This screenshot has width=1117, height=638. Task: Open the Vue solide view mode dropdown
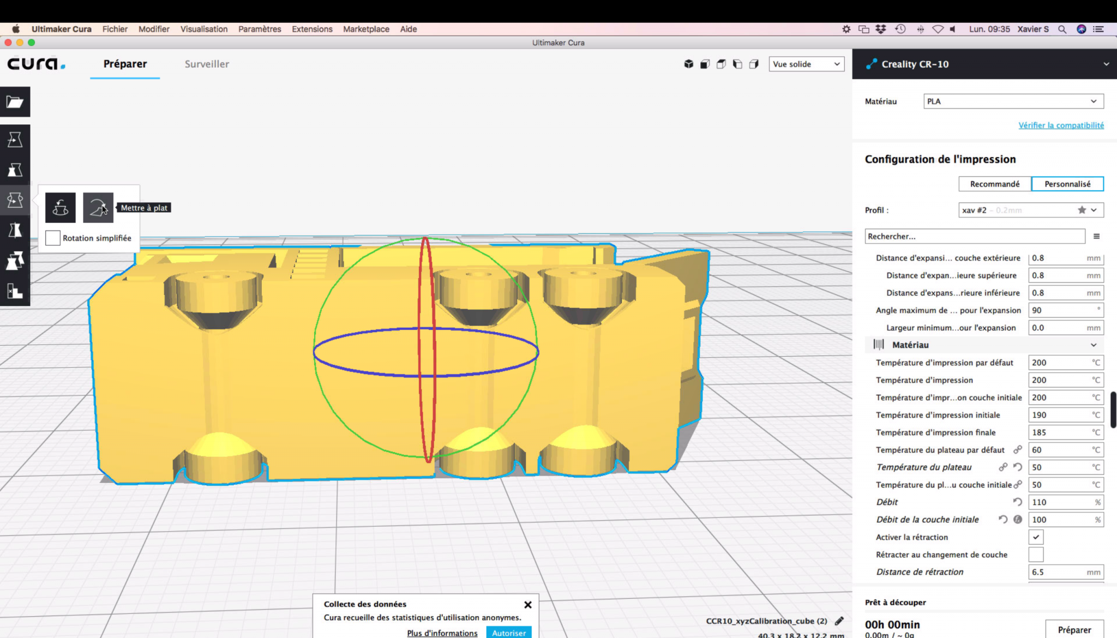point(806,64)
